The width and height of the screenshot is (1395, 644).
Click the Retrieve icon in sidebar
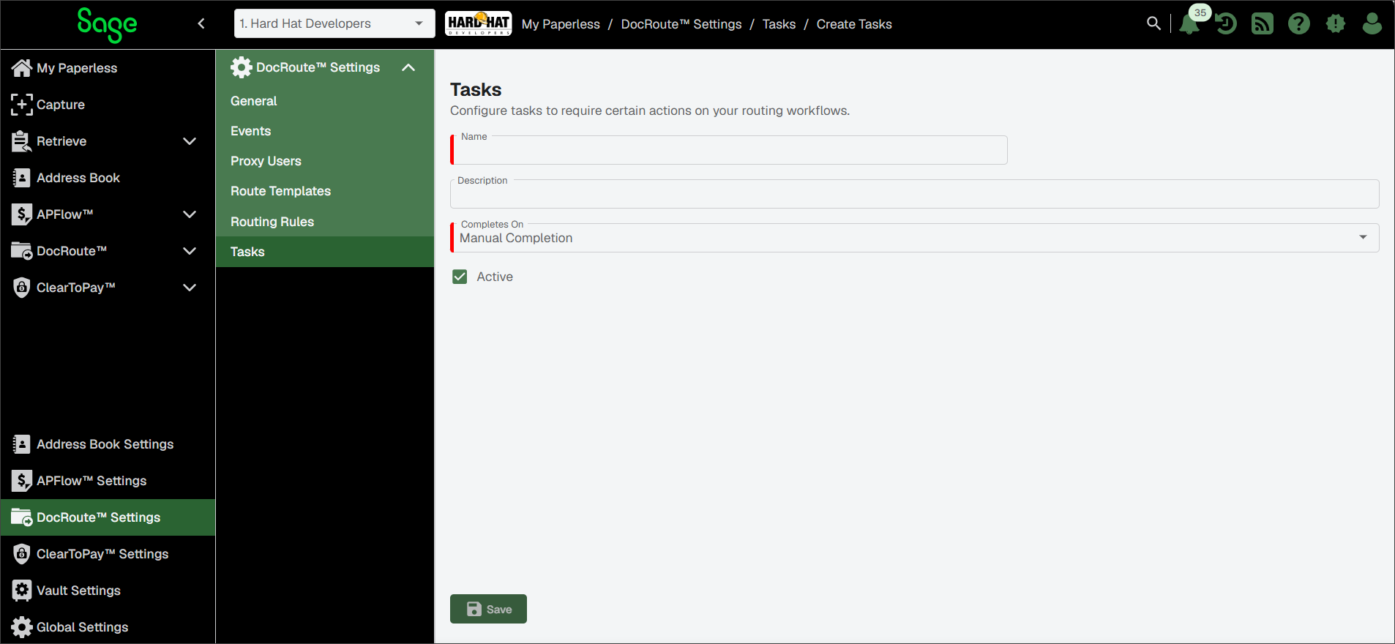click(22, 141)
